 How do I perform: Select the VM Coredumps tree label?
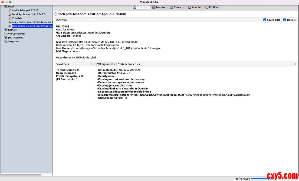[x=17, y=34]
